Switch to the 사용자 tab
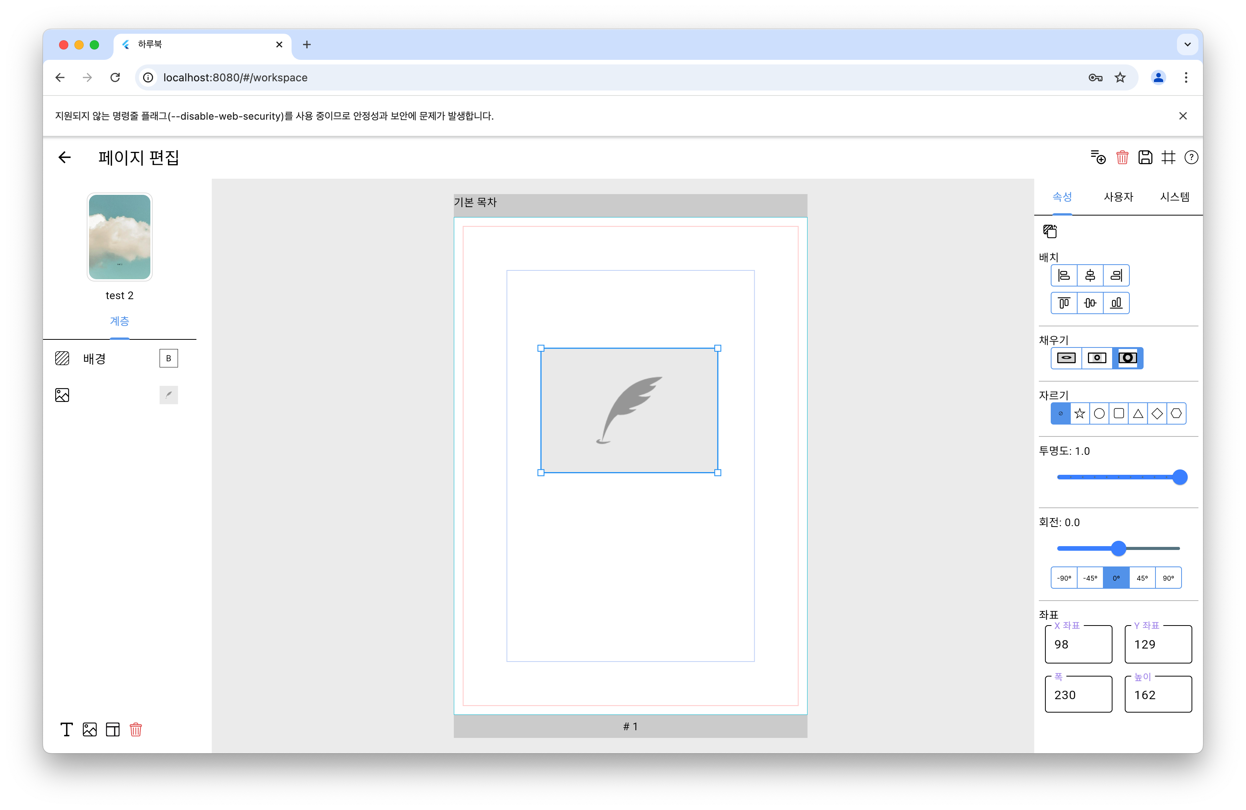 click(1118, 197)
